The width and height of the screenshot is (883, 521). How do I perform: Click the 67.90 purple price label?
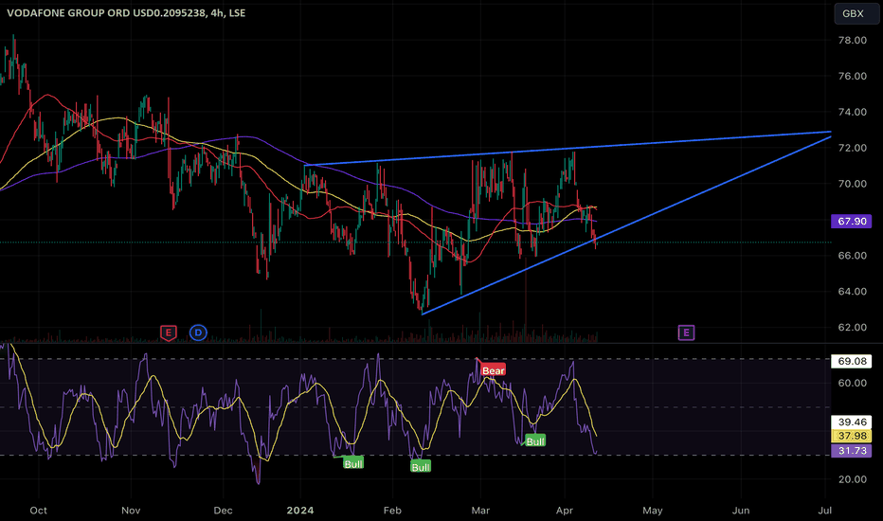[x=852, y=222]
